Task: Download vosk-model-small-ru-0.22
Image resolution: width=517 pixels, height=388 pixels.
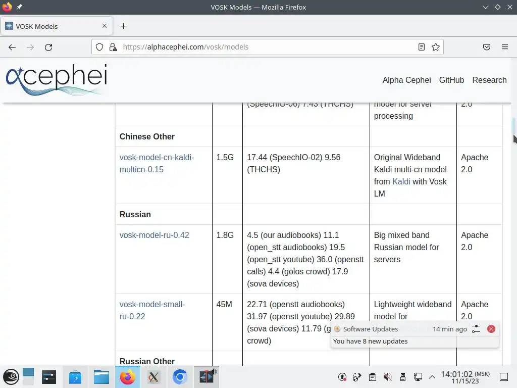Action: (x=152, y=311)
